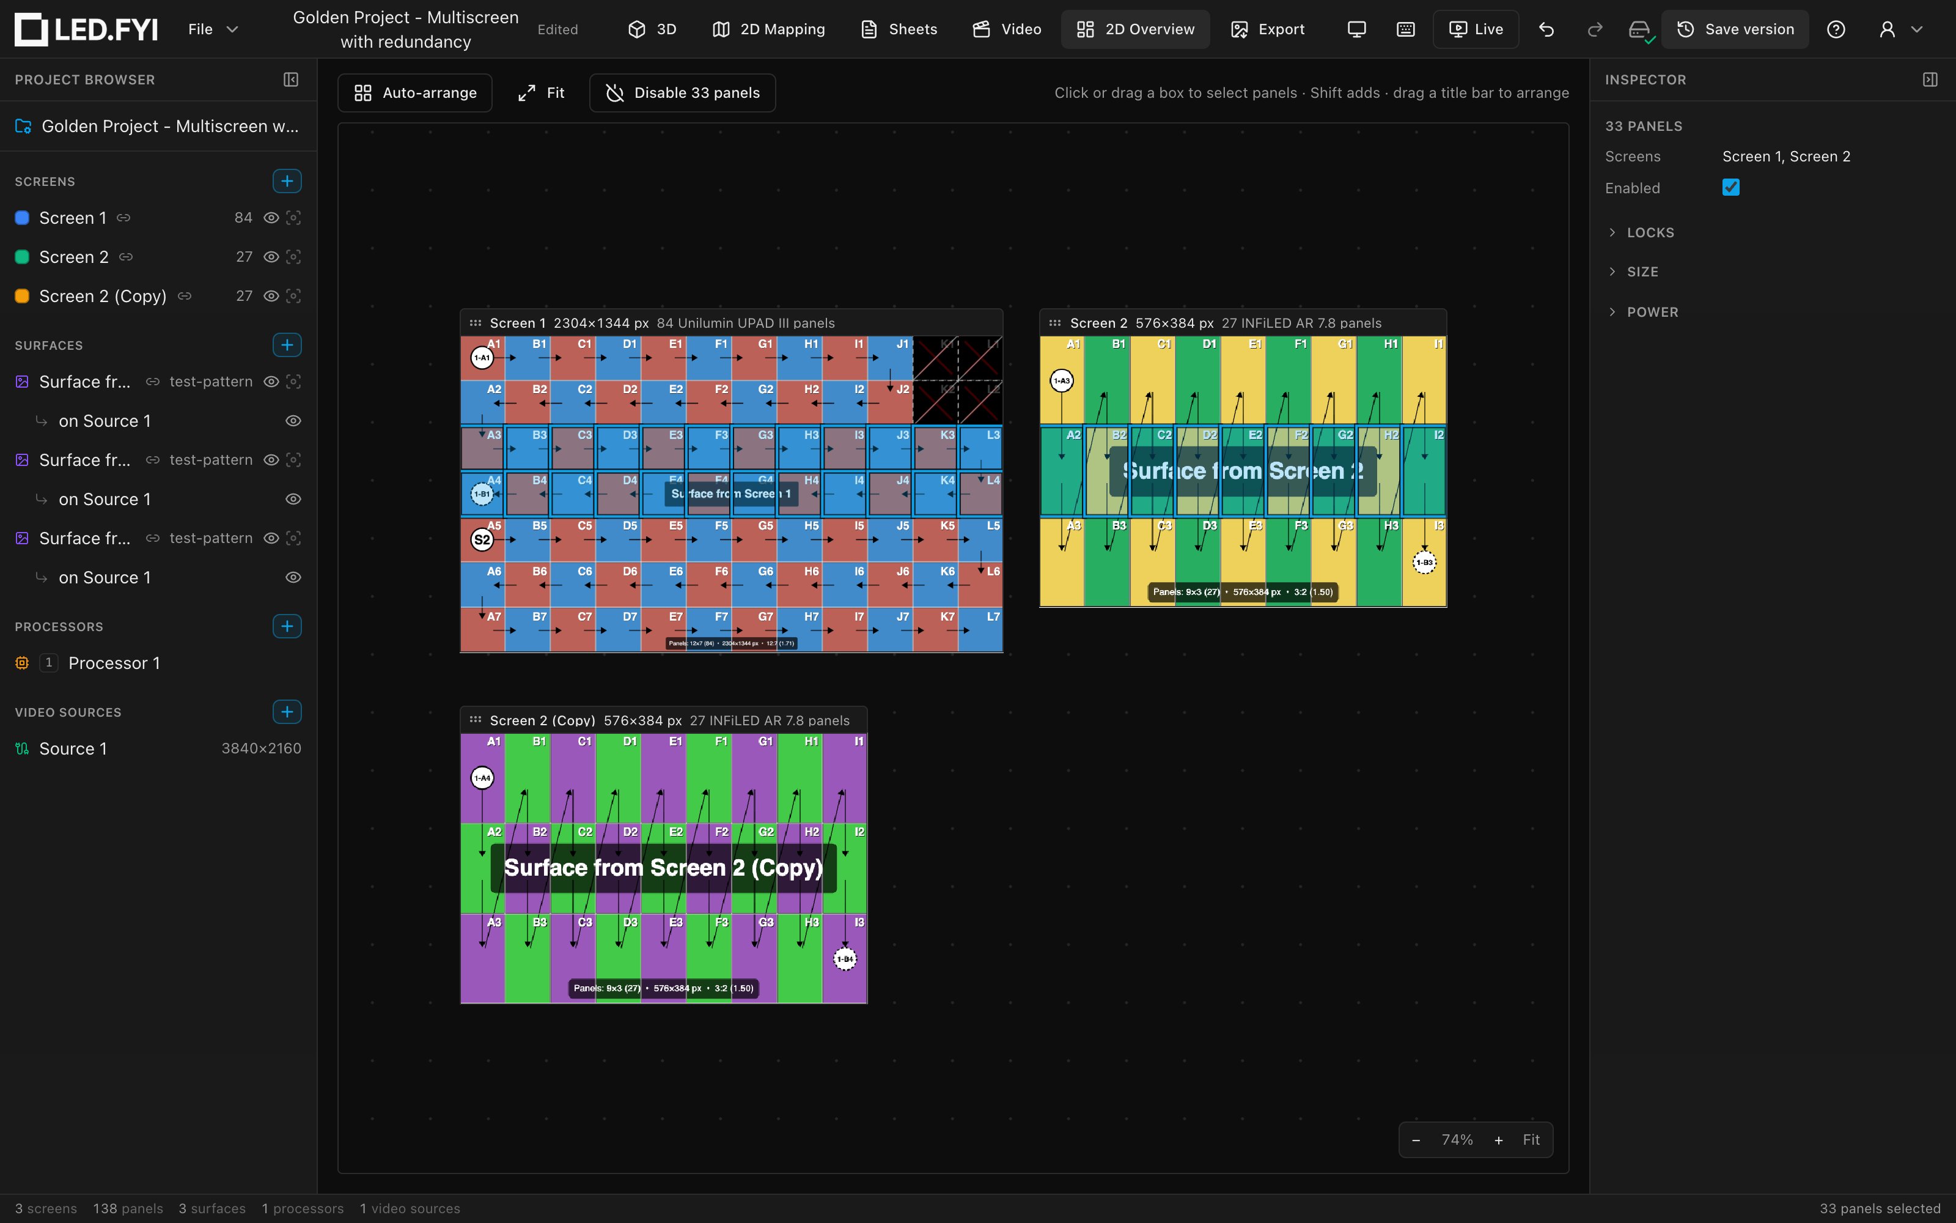Click the link icon beside Screen 2
This screenshot has height=1223, width=1956.
click(x=126, y=256)
